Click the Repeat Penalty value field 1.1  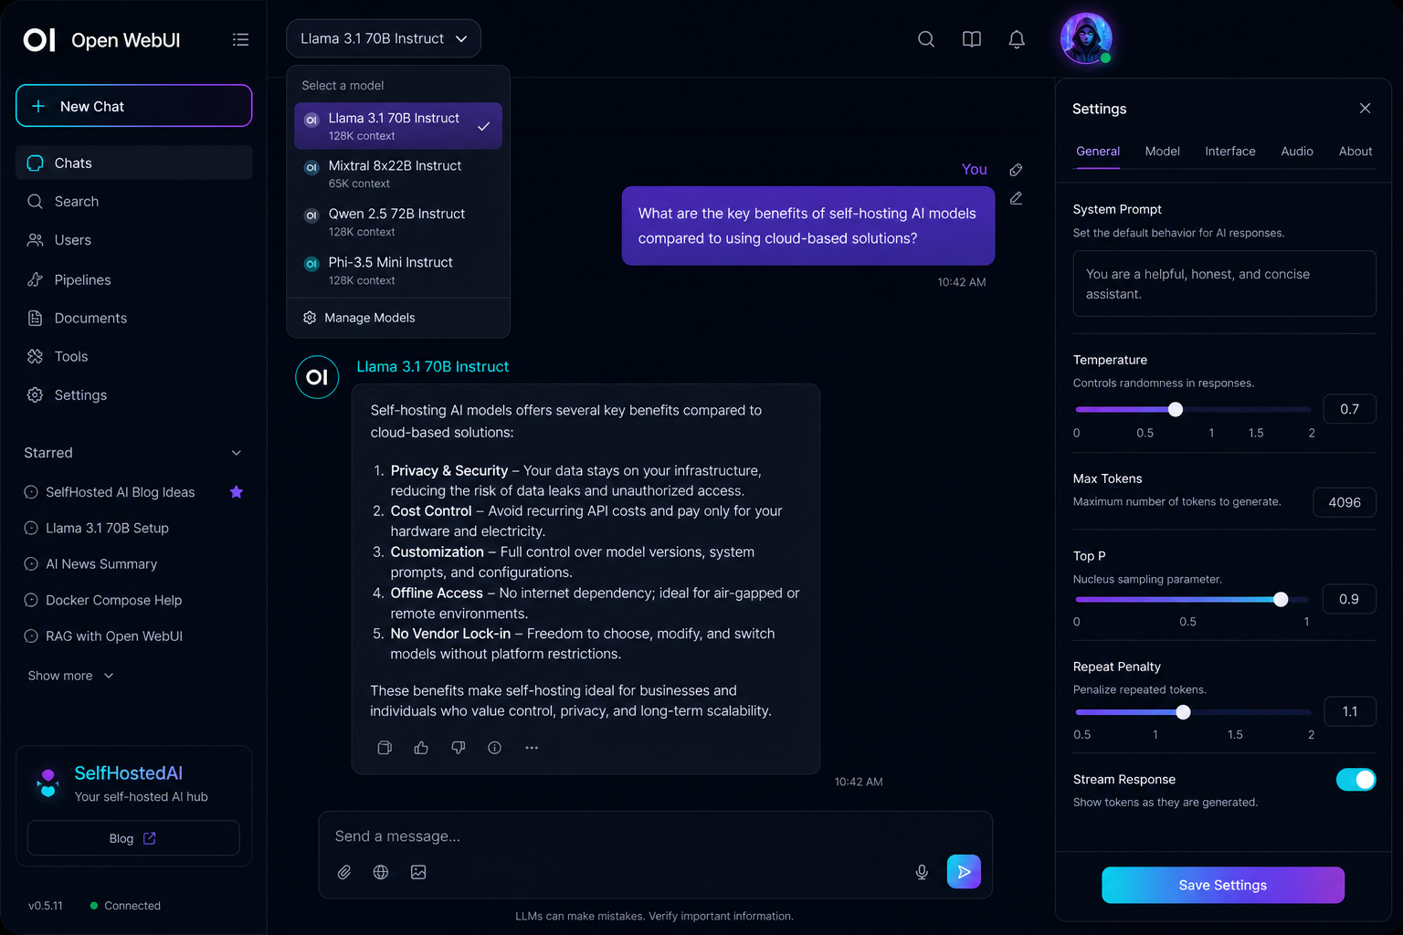point(1349,711)
